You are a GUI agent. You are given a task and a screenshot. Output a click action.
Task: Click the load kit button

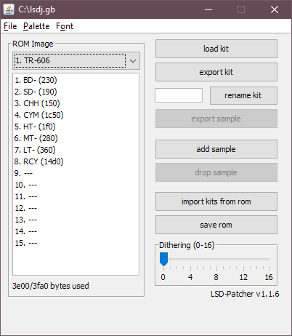pos(216,49)
